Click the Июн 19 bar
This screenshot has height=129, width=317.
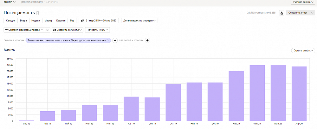point(89,113)
